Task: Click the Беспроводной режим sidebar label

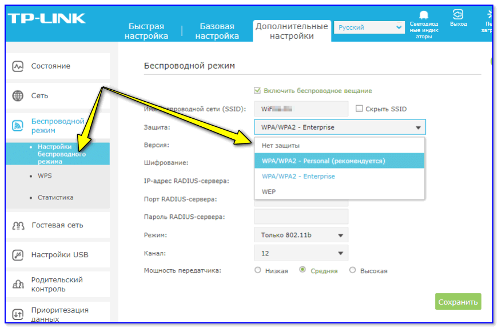Action: click(58, 126)
